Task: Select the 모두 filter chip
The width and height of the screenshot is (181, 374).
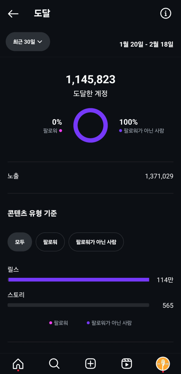Action: point(20,242)
